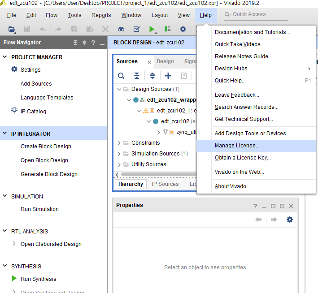
Task: Click the green Run play icon
Action: 152,30
